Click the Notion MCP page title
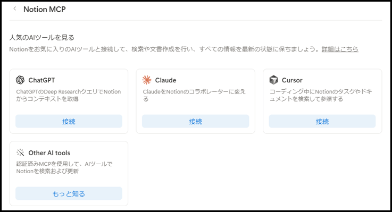392x212 pixels. pos(45,9)
